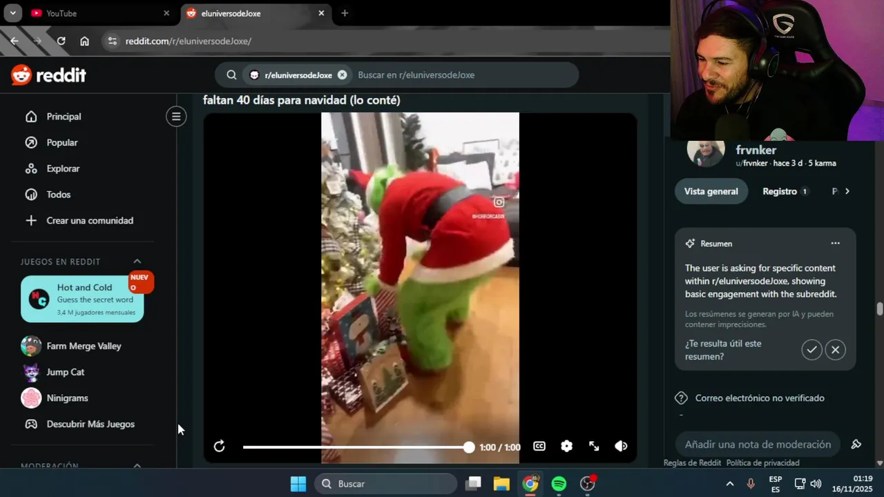Open Spotify from the taskbar
The height and width of the screenshot is (497, 884).
(x=559, y=484)
